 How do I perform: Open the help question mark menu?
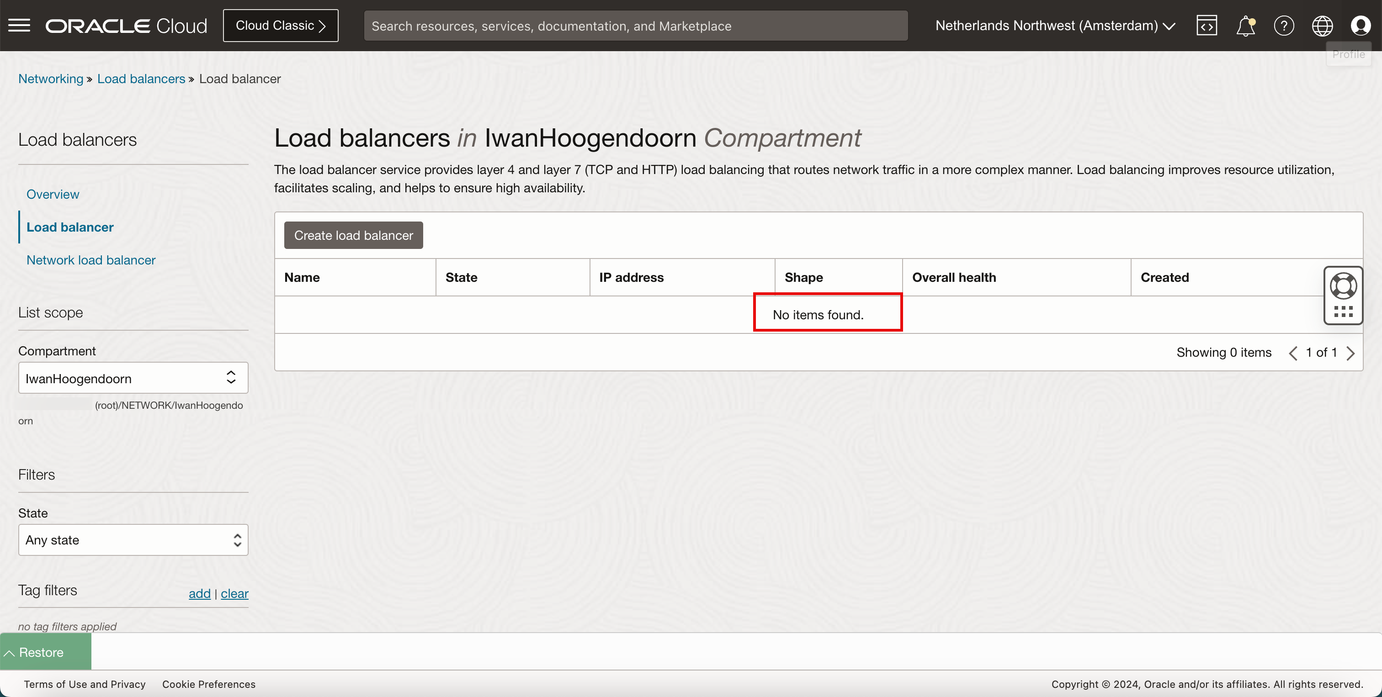coord(1284,25)
